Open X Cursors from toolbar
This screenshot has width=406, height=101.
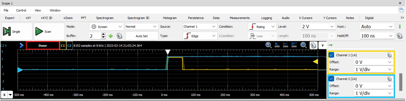click(x=306, y=18)
